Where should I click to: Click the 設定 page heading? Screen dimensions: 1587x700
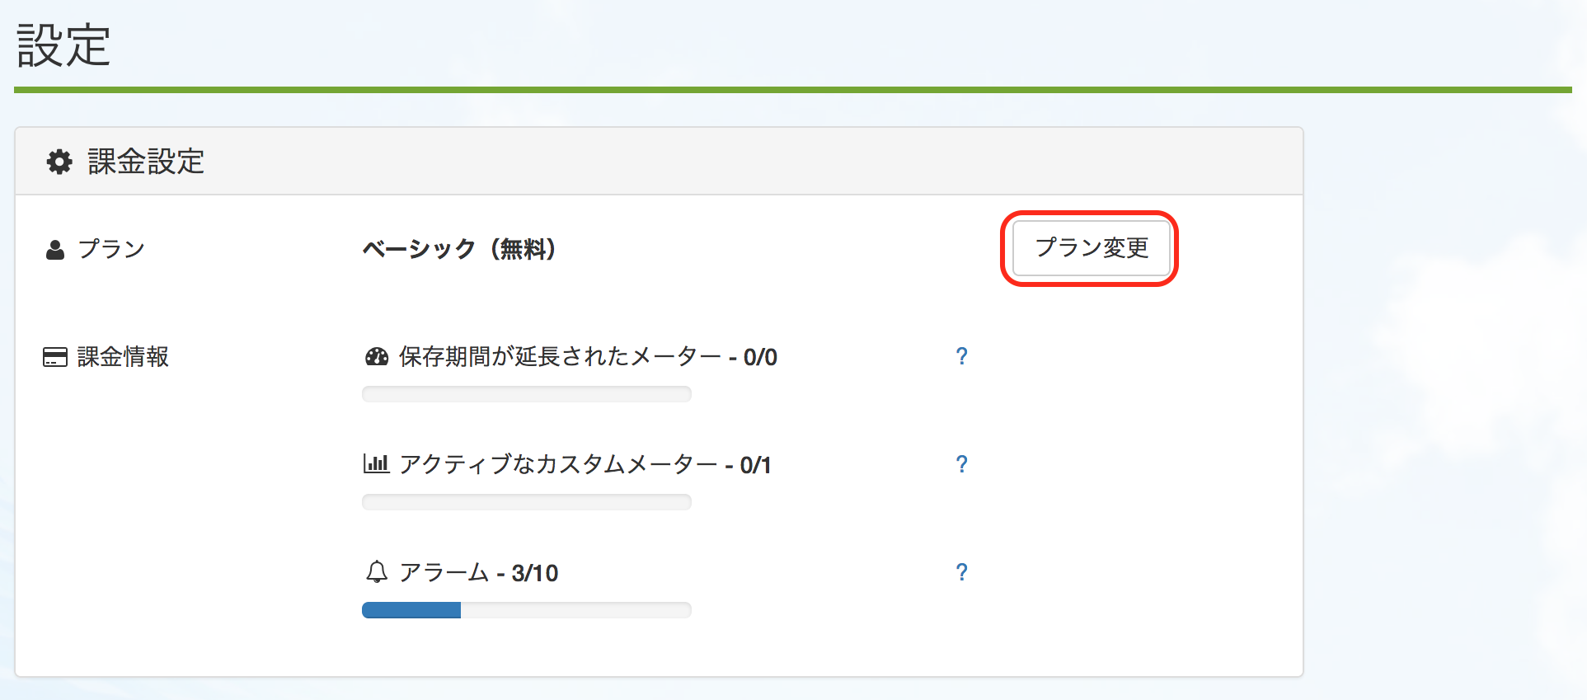pos(63,45)
